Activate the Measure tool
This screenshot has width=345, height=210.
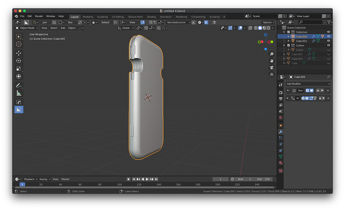[18, 93]
